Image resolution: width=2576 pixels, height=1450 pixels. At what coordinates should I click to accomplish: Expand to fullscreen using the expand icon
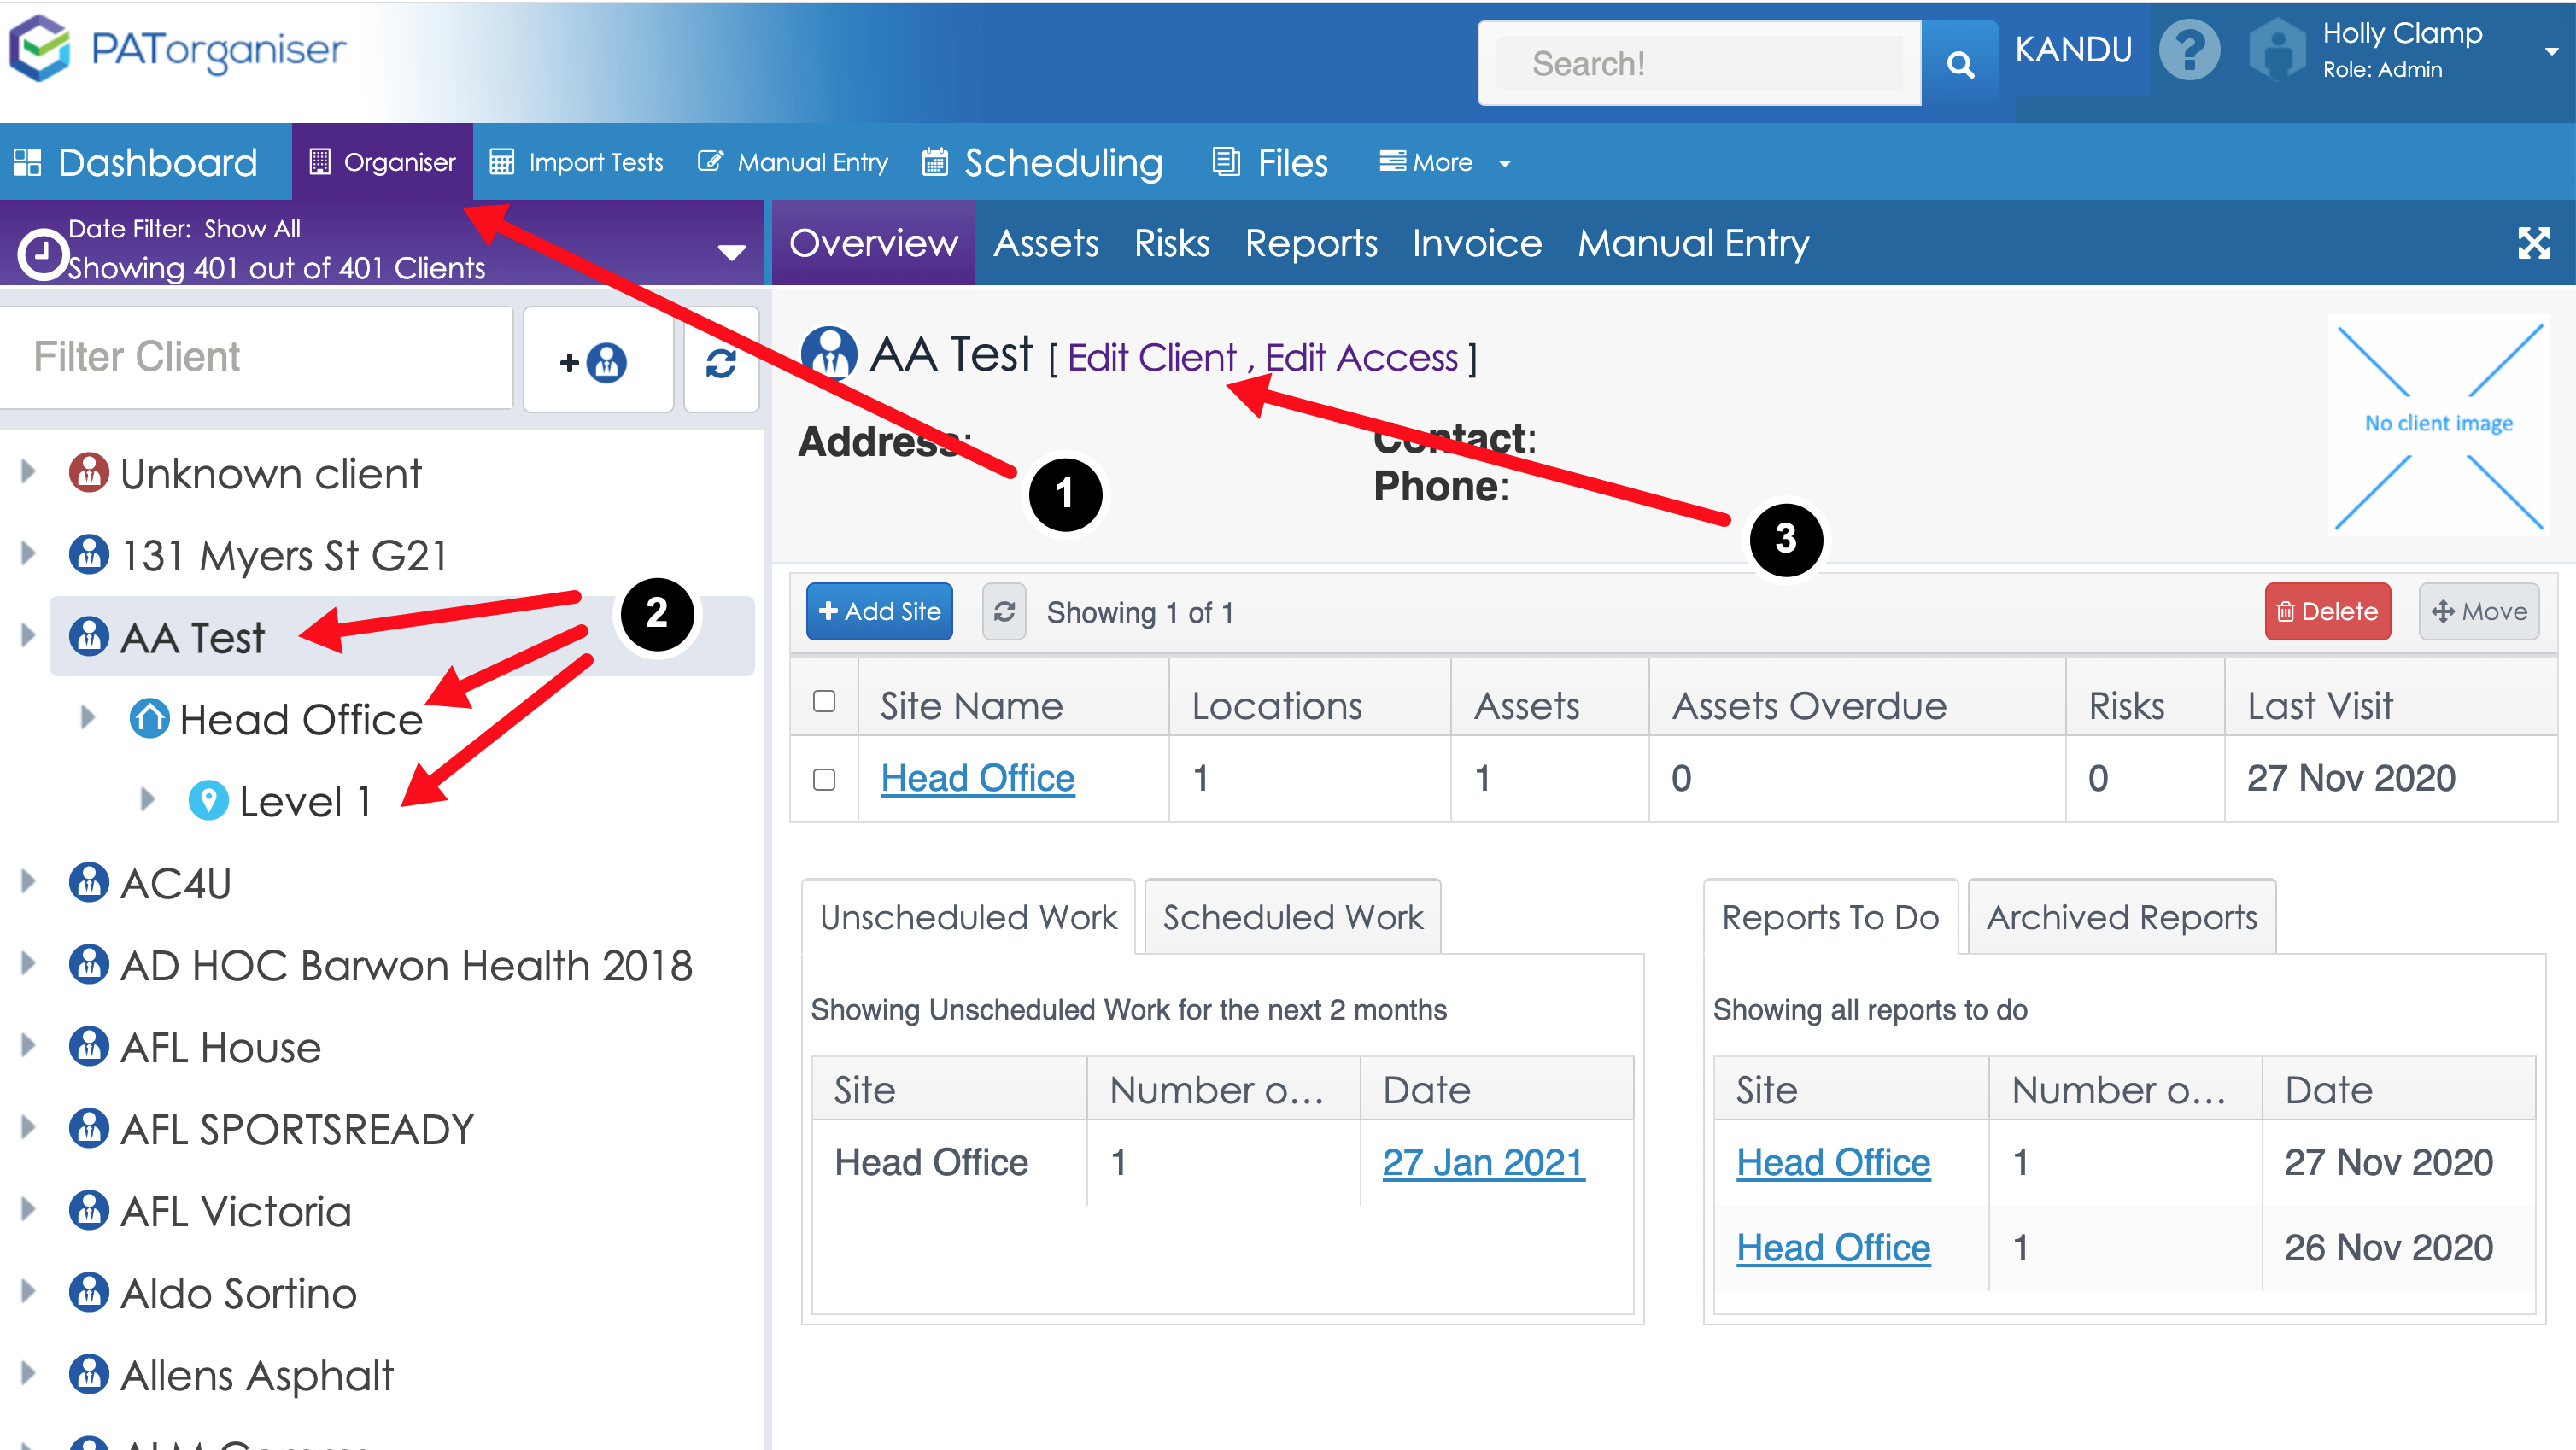point(2535,242)
